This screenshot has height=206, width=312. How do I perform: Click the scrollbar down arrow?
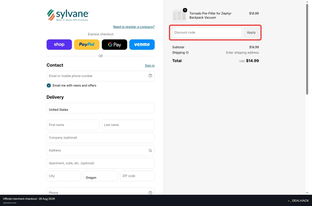(307, 193)
